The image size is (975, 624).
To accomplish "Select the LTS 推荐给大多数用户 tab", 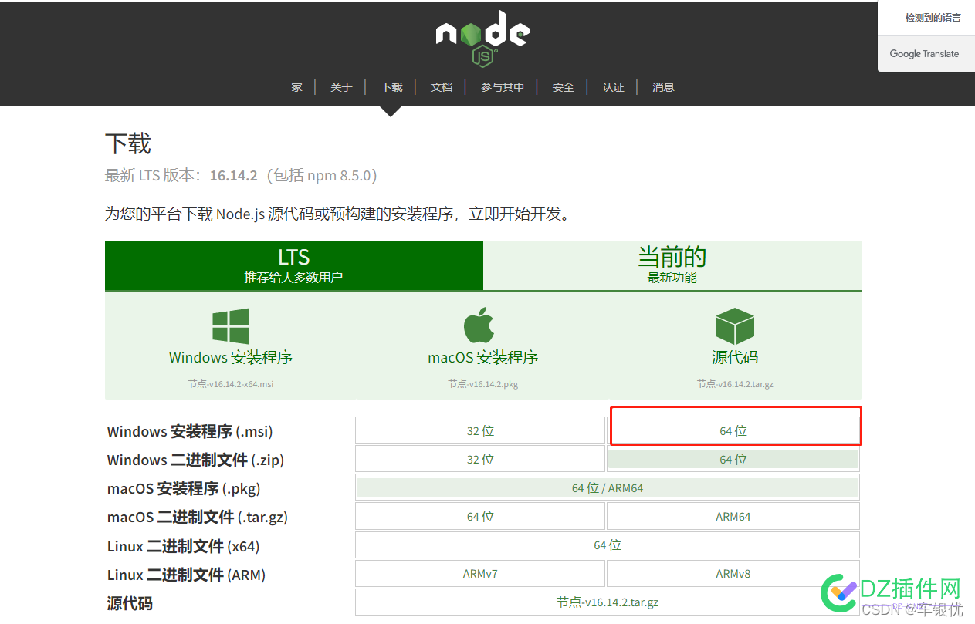I will coord(294,265).
